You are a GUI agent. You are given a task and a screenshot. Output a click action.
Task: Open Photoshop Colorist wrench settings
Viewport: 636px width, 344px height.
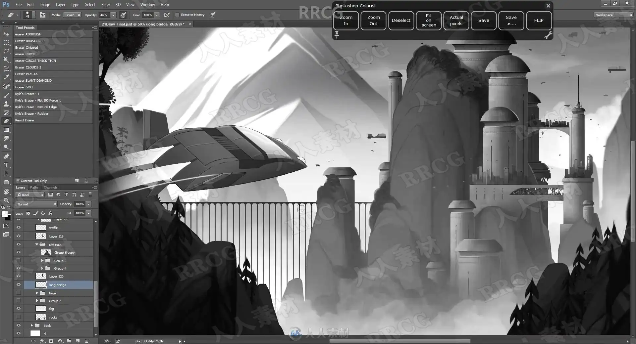coord(548,35)
